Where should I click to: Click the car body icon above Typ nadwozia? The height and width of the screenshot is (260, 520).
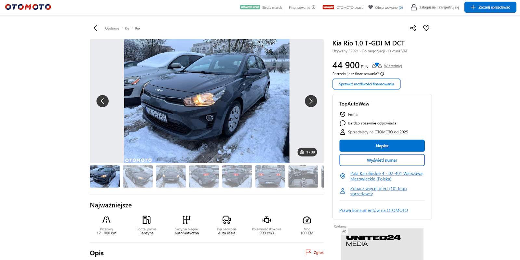tap(227, 220)
